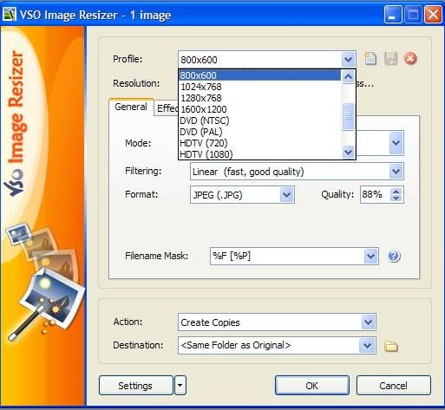This screenshot has height=410, width=445.
Task: Close the VSO Image Resizer window
Action: [433, 14]
